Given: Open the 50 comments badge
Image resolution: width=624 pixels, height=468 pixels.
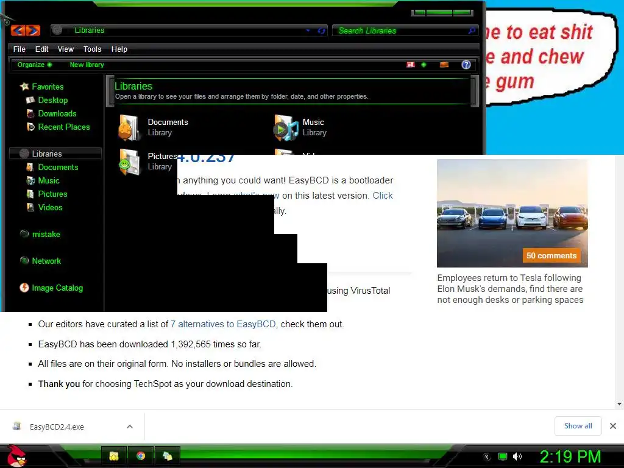Looking at the screenshot, I should click(x=551, y=255).
